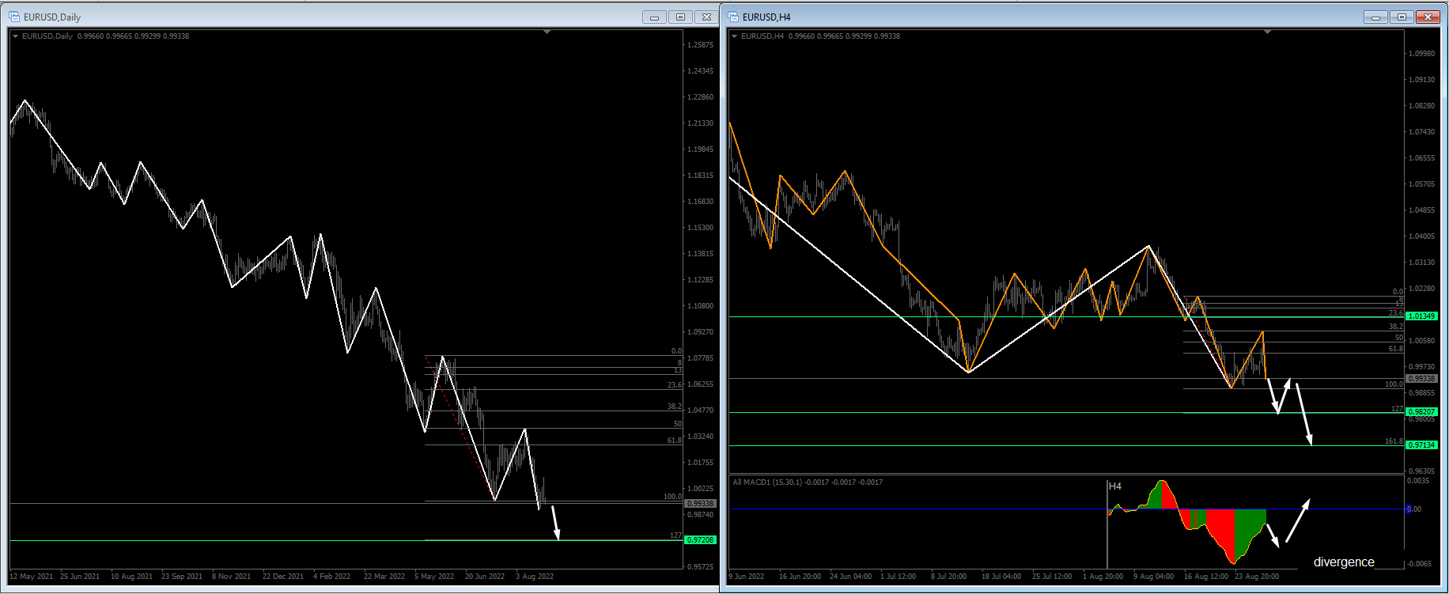This screenshot has width=1449, height=594.
Task: Maximize the EURUSD,Daily chart window
Action: tap(680, 17)
